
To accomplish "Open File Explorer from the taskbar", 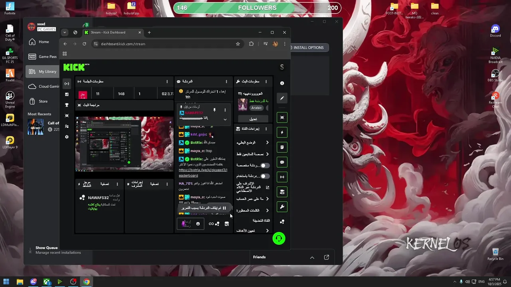I will pos(20,282).
